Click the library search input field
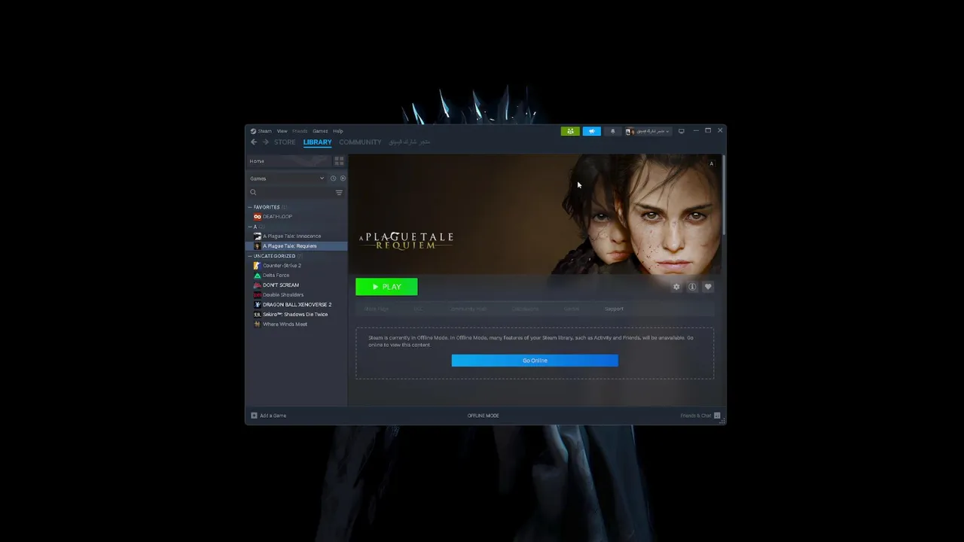 pos(296,193)
